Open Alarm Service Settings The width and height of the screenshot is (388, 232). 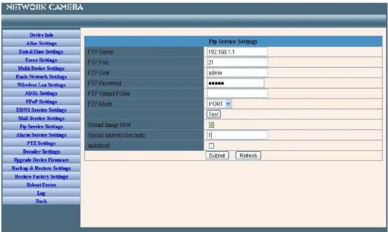pos(41,135)
